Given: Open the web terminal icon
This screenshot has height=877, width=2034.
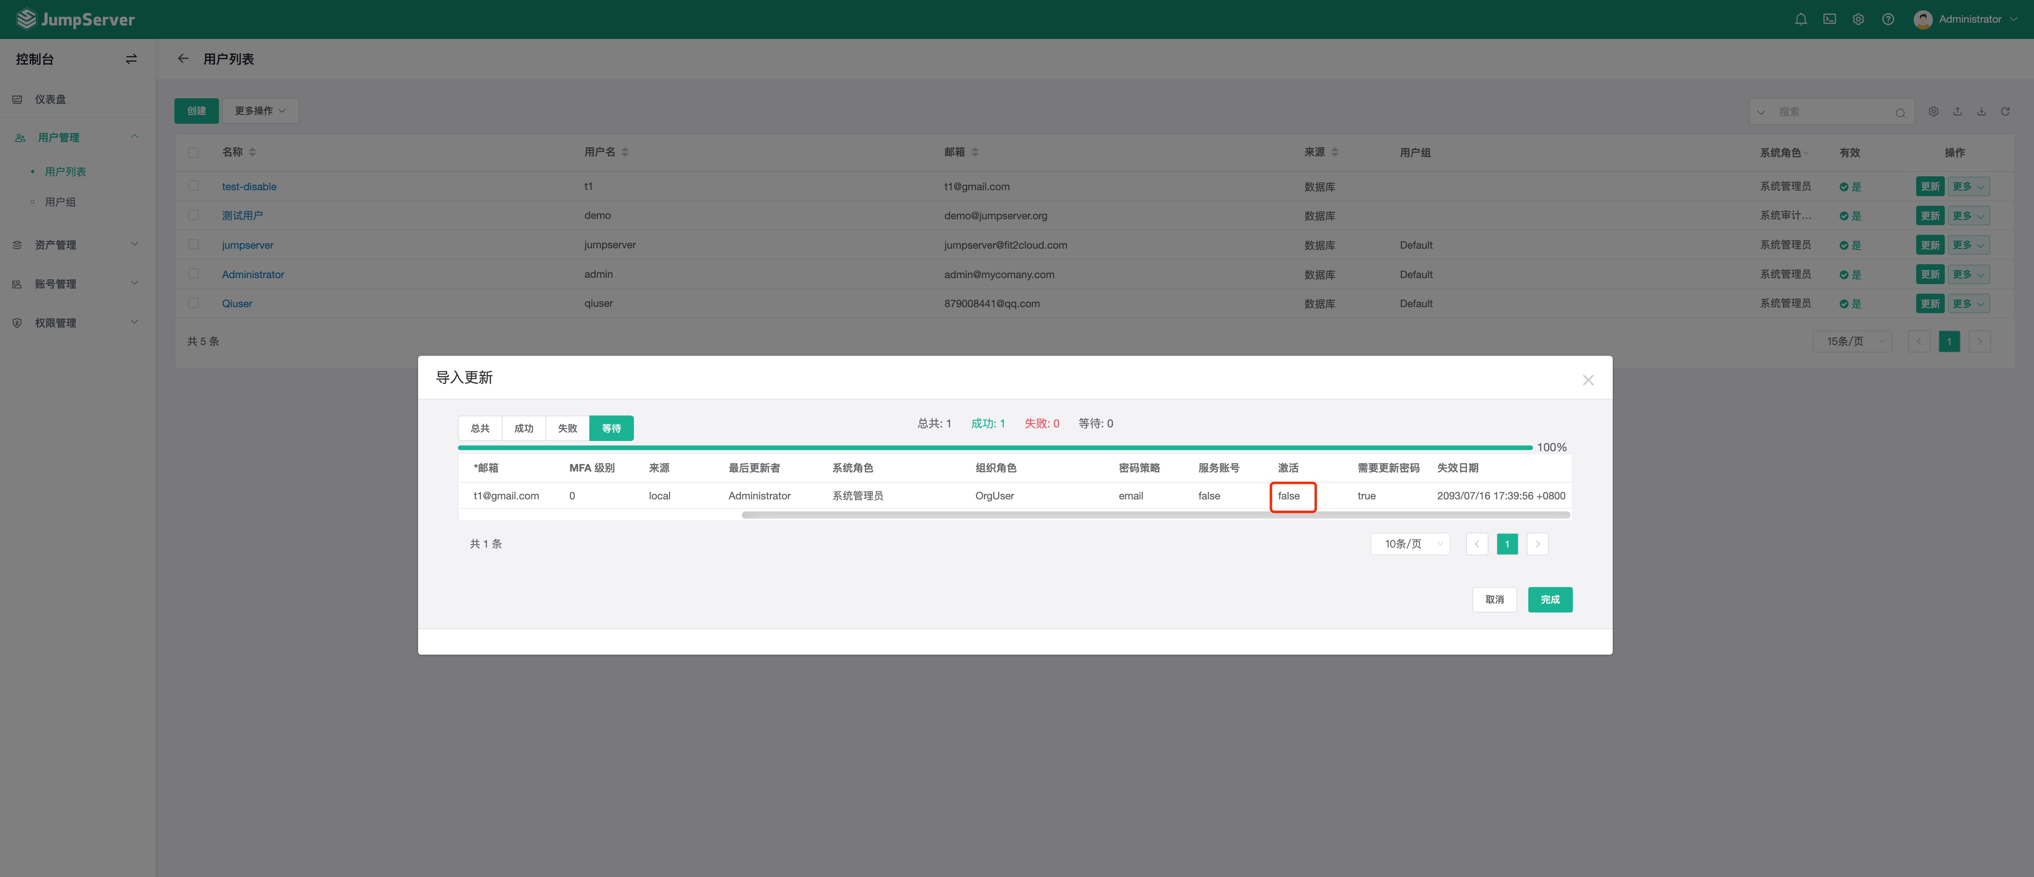Looking at the screenshot, I should pos(1829,19).
